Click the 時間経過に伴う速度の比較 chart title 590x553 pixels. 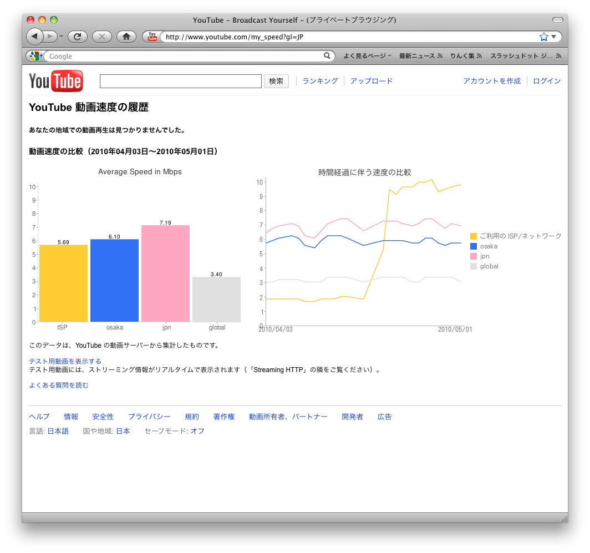[x=365, y=173]
